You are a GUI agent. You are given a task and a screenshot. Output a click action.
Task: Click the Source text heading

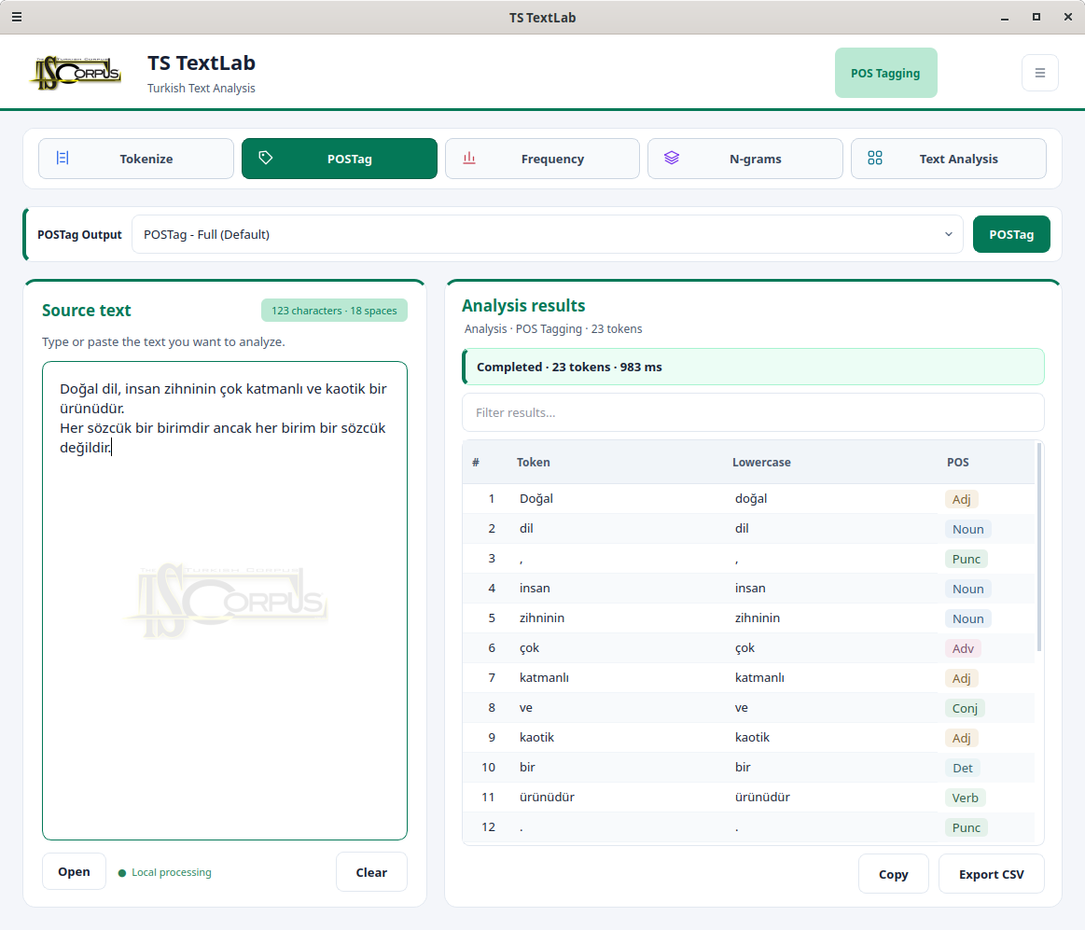point(86,310)
